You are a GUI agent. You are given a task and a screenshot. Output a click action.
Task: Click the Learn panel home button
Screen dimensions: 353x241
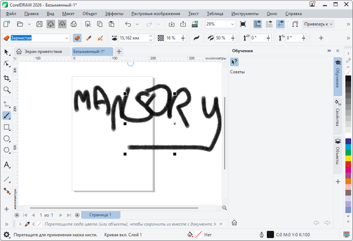pos(234,223)
